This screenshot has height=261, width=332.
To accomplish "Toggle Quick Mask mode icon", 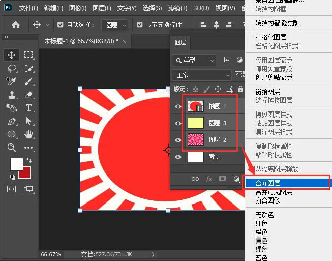I will [x=11, y=189].
